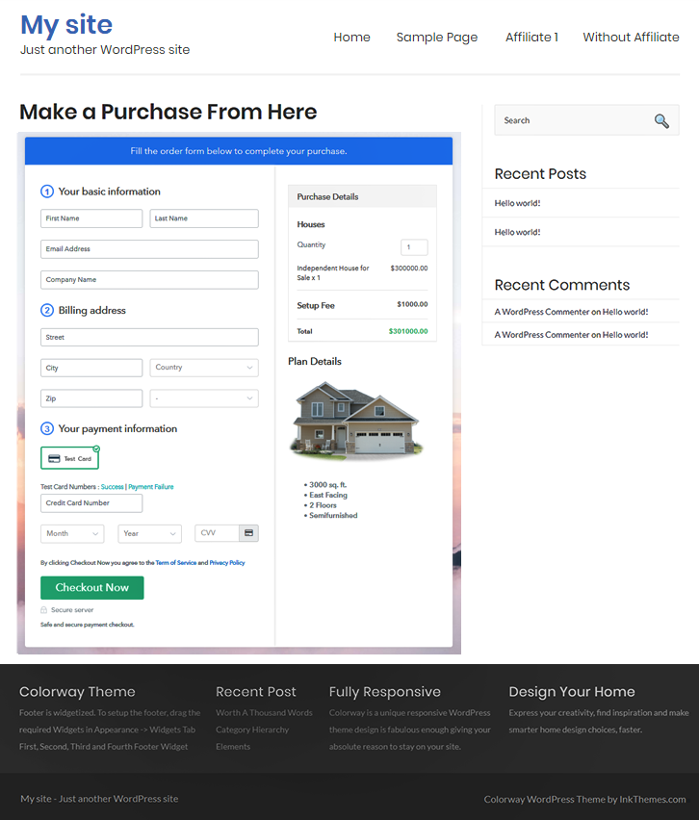Click the house plan image
Viewport: 699px width, 820px height.
pos(355,420)
